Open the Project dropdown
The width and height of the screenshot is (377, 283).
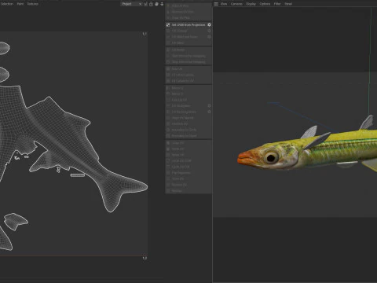[131, 4]
